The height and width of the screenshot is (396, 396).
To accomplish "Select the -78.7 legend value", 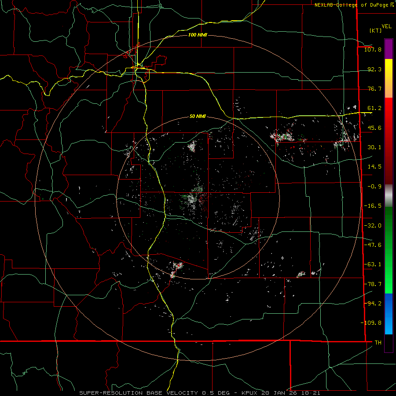I will click(x=373, y=284).
